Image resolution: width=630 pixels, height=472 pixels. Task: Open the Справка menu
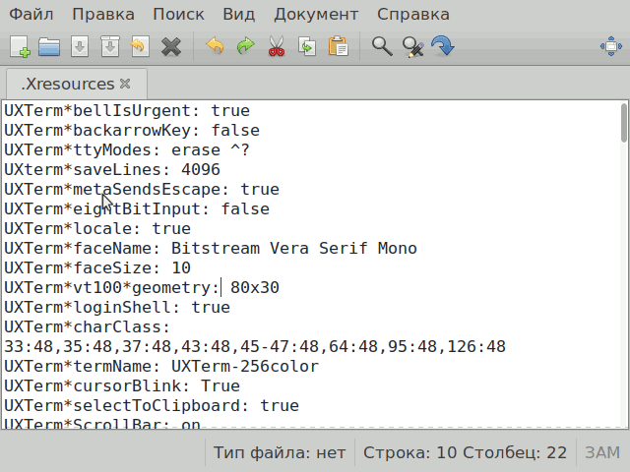[413, 15]
